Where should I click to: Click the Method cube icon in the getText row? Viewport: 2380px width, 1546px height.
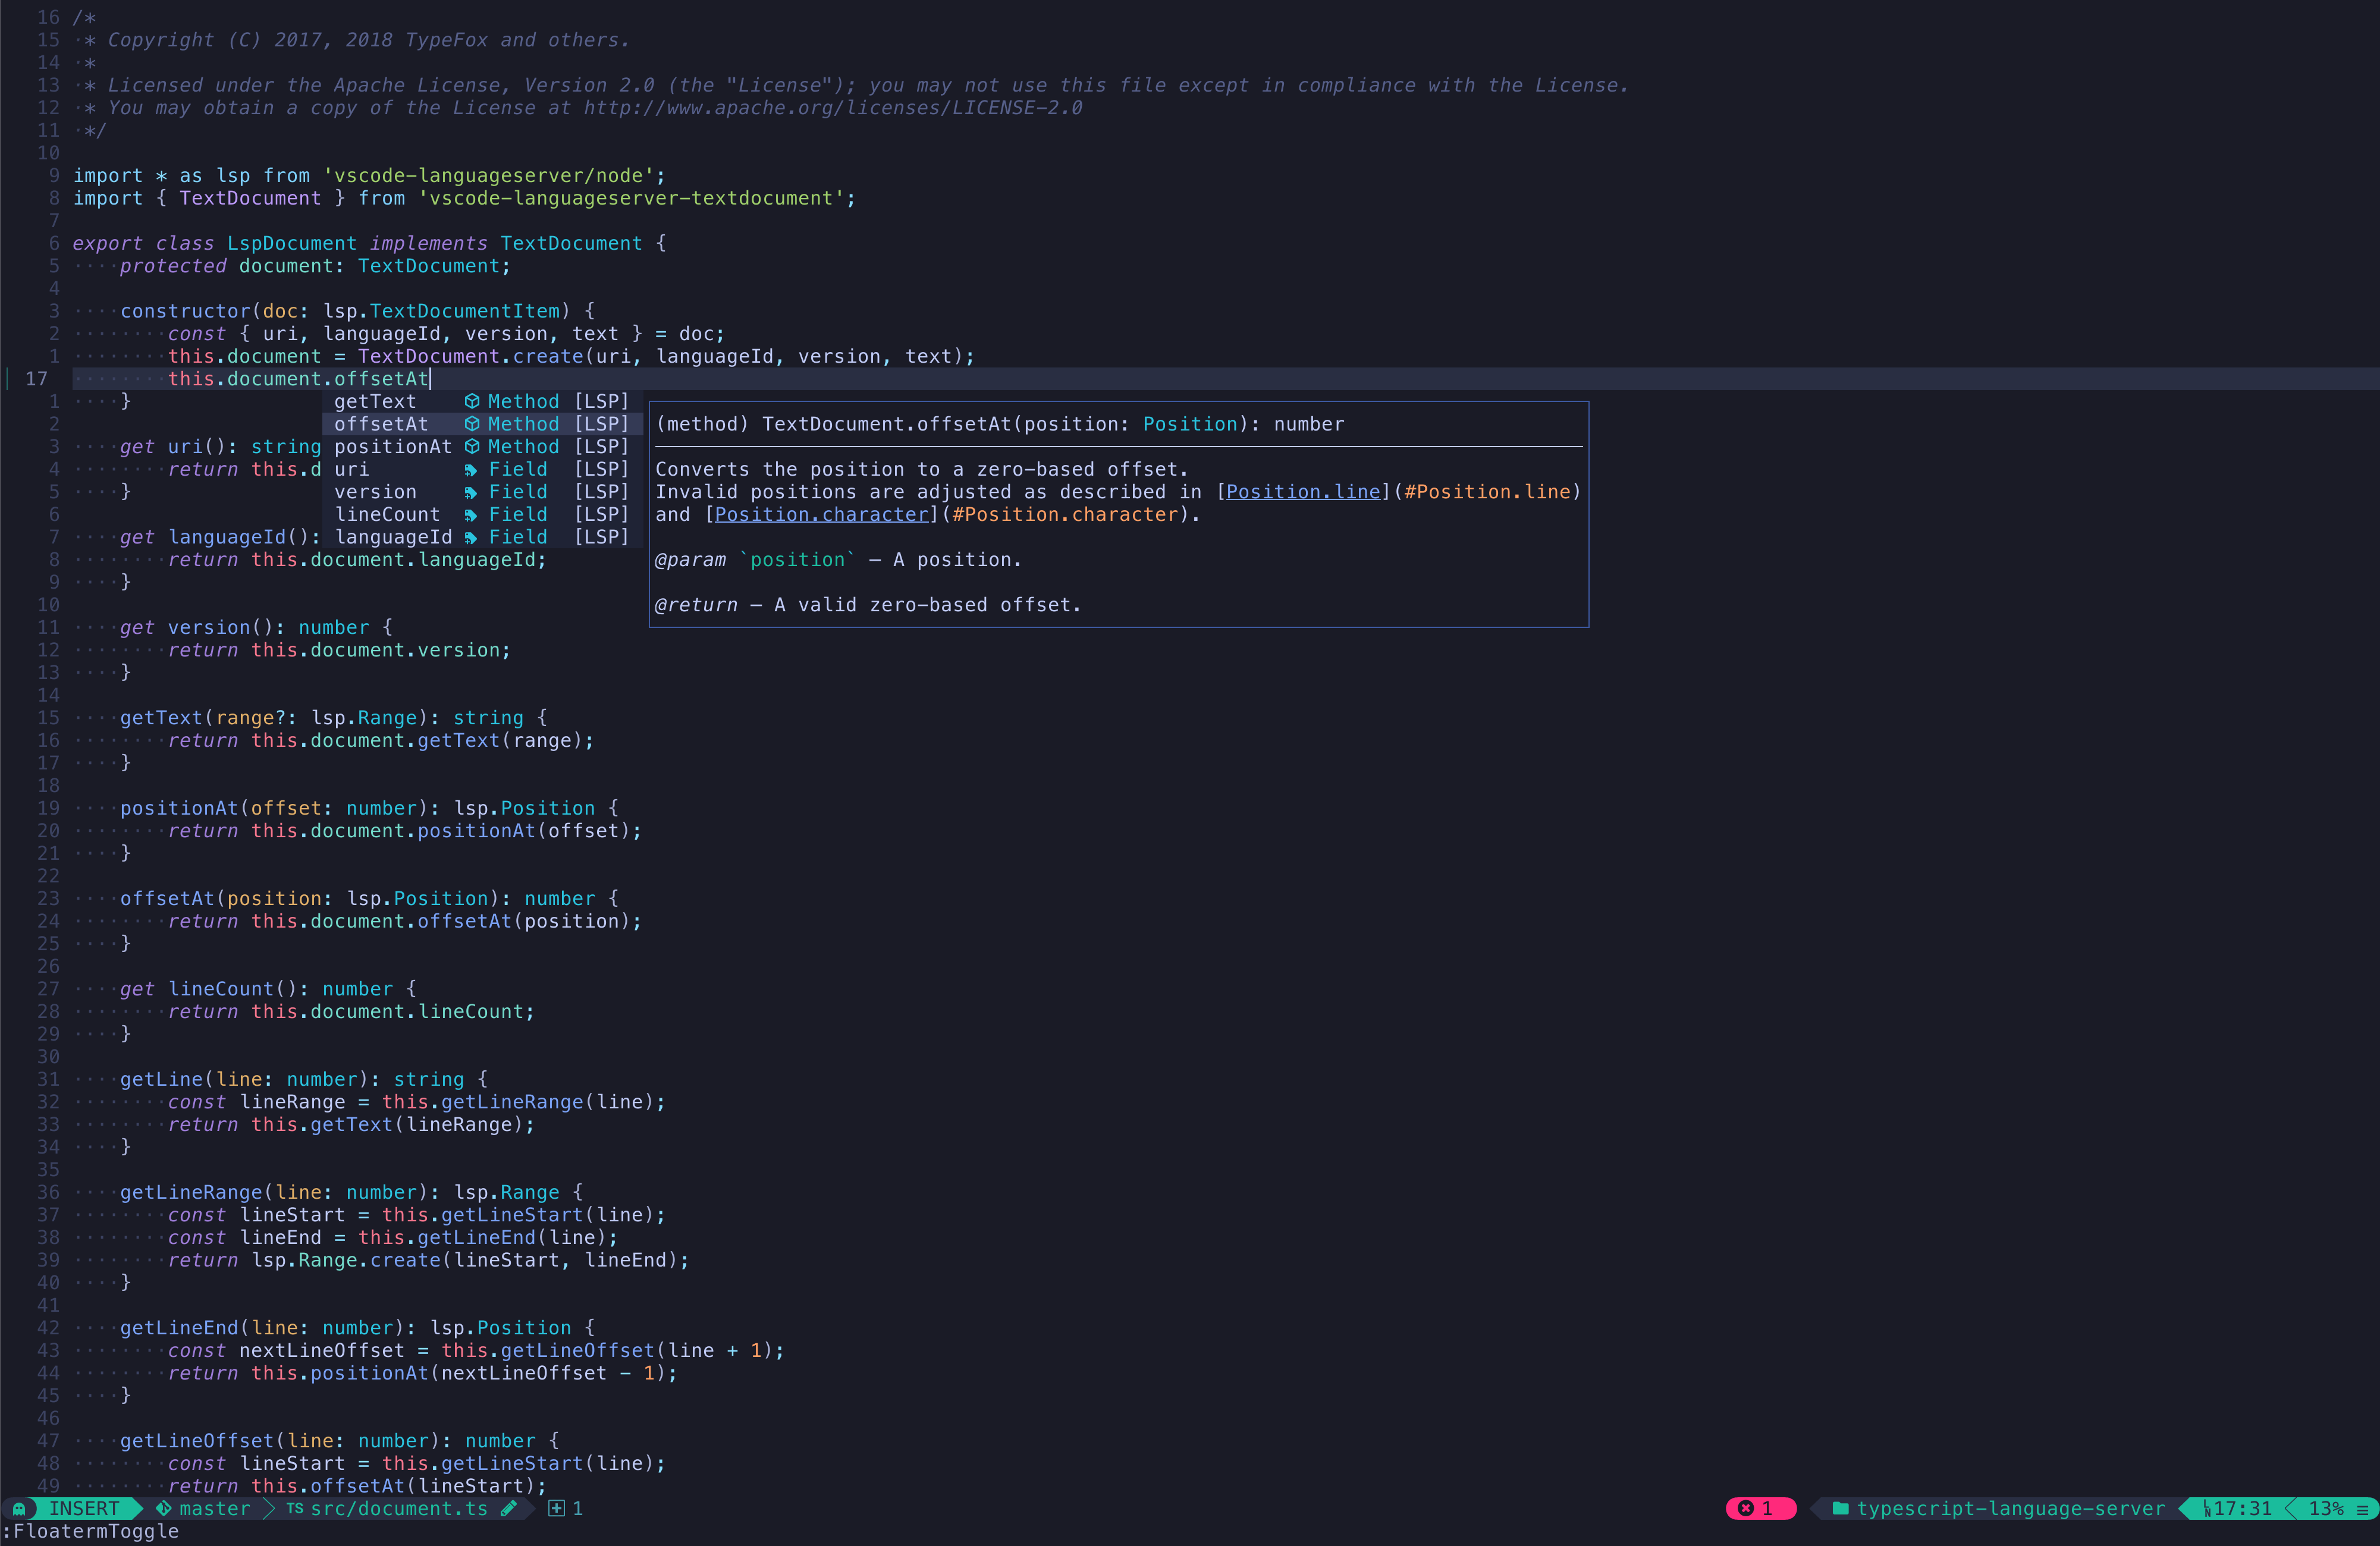point(472,401)
